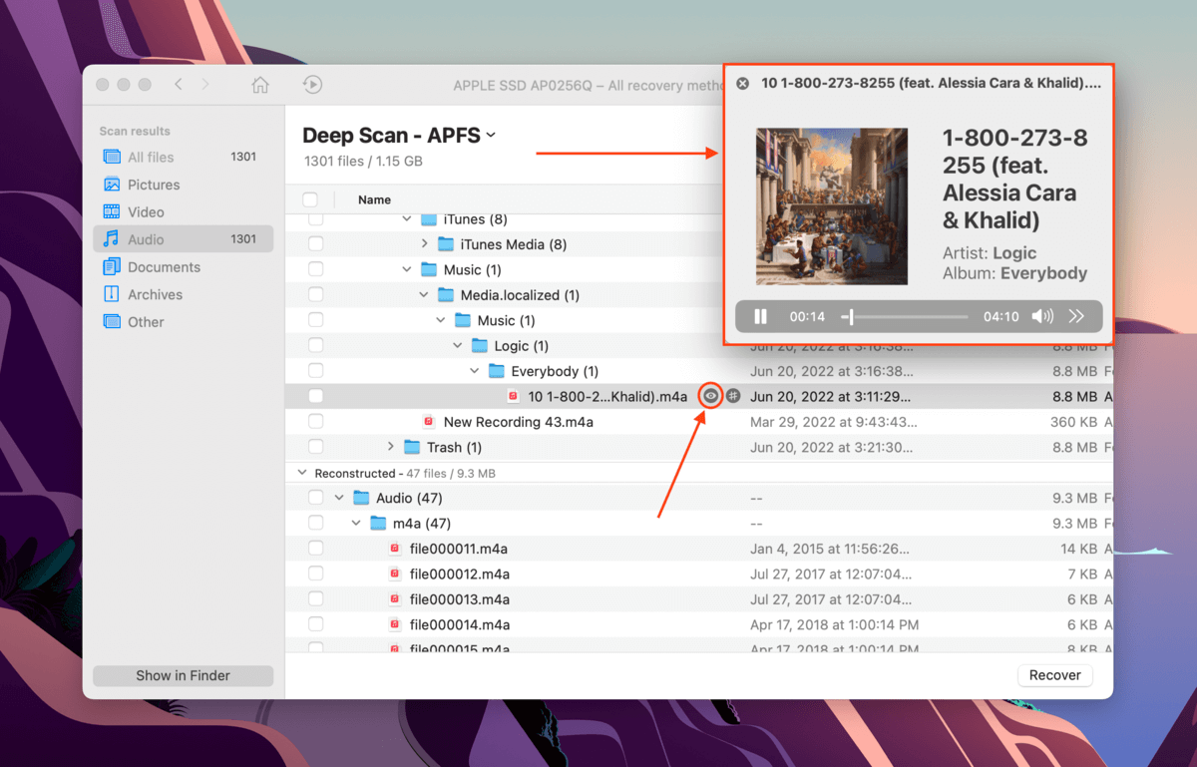
Task: Expand the Trash (1) folder
Action: 390,447
